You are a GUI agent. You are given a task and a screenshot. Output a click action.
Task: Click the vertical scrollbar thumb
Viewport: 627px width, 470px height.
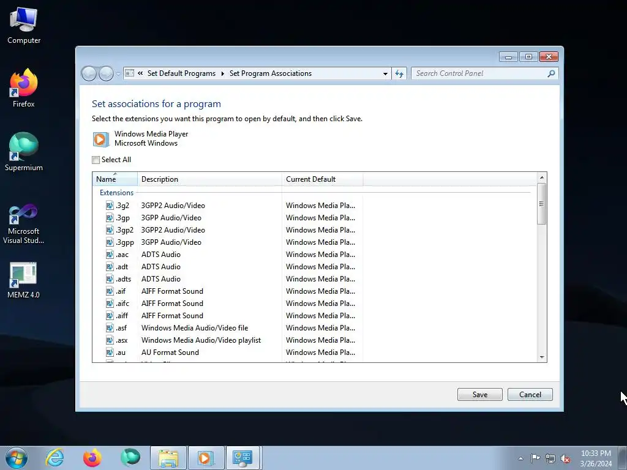(x=542, y=204)
